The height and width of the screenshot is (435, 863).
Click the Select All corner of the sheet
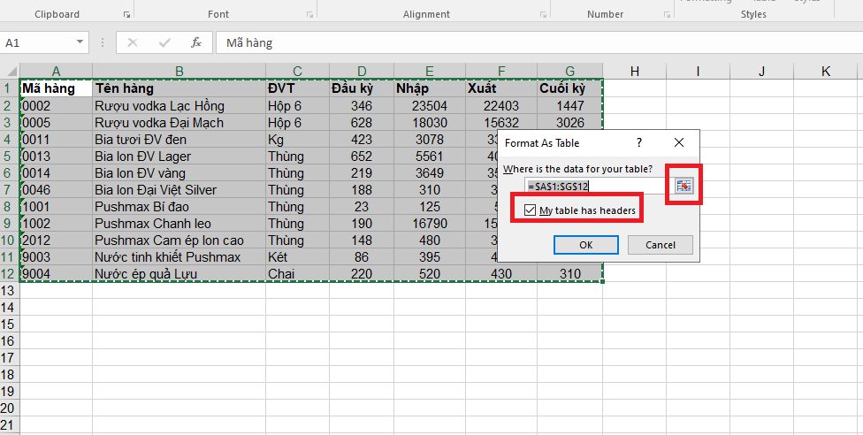(x=10, y=71)
